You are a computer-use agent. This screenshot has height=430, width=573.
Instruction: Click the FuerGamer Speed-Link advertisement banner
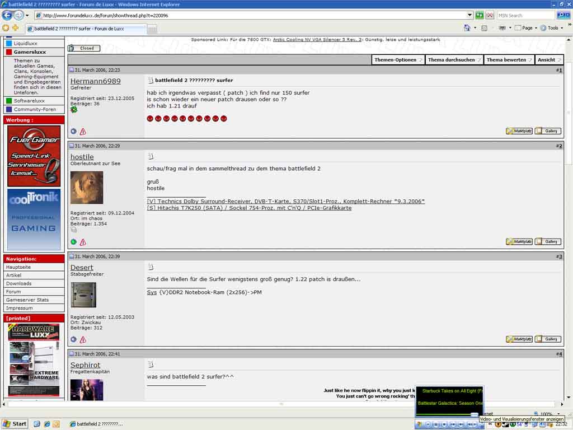(34, 156)
